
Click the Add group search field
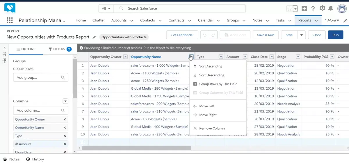(40, 77)
